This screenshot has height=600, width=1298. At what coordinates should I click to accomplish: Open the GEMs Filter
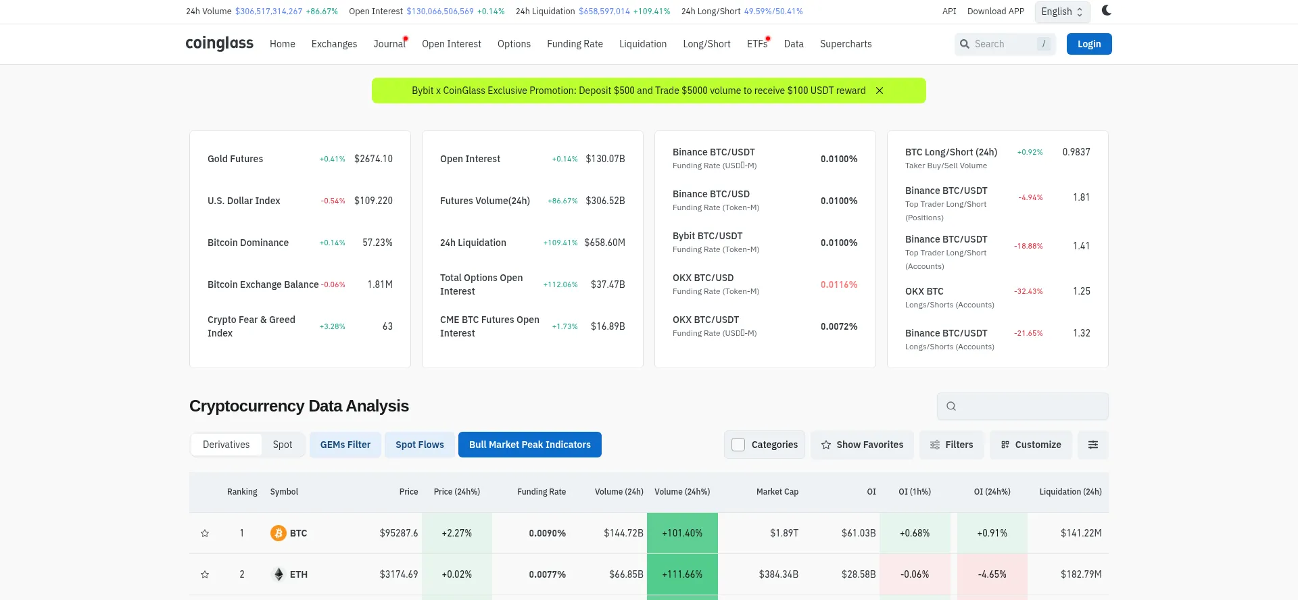(345, 445)
